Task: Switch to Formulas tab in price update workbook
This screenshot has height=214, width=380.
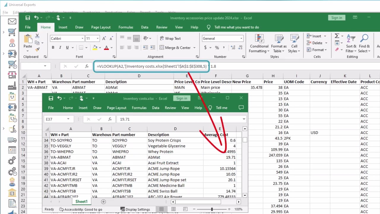Action: point(126,27)
